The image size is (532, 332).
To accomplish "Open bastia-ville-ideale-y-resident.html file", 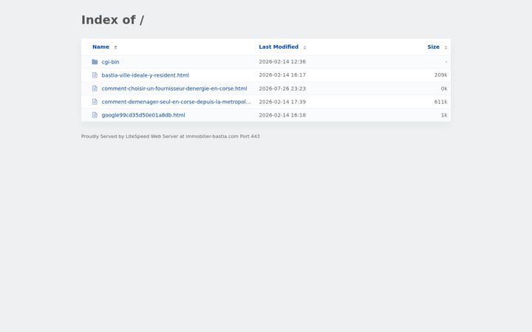I will 146,75.
